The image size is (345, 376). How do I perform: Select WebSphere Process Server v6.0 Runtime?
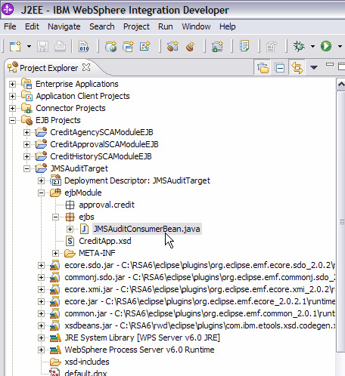[139, 350]
